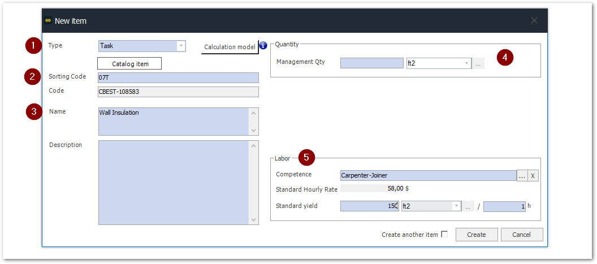Click the Standard yield hours field
The image size is (597, 264).
pyautogui.click(x=504, y=206)
